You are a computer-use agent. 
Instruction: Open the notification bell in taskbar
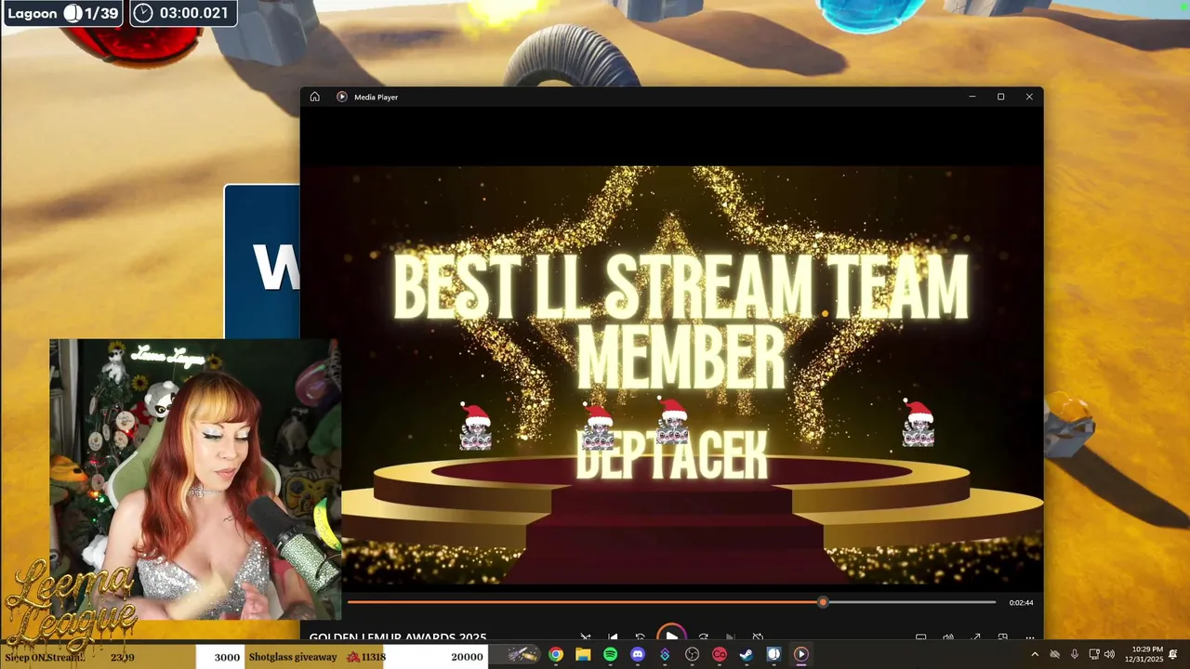pos(1173,655)
